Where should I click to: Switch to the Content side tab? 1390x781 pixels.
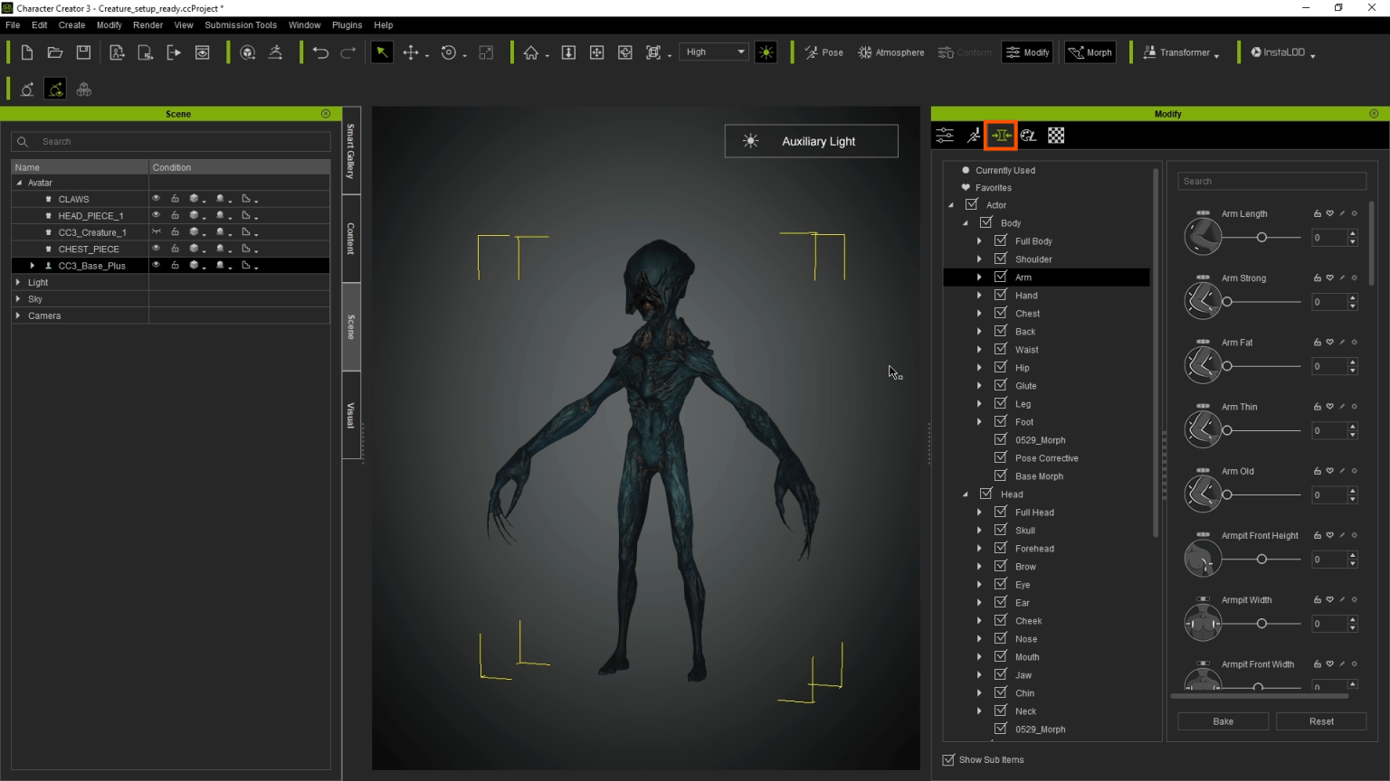(x=351, y=239)
